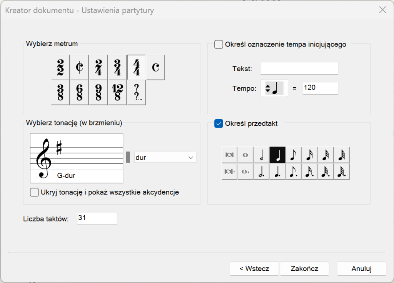Screen dimensions: 394x283
Task: Select eighth note pickup duration
Action: [x=293, y=155]
